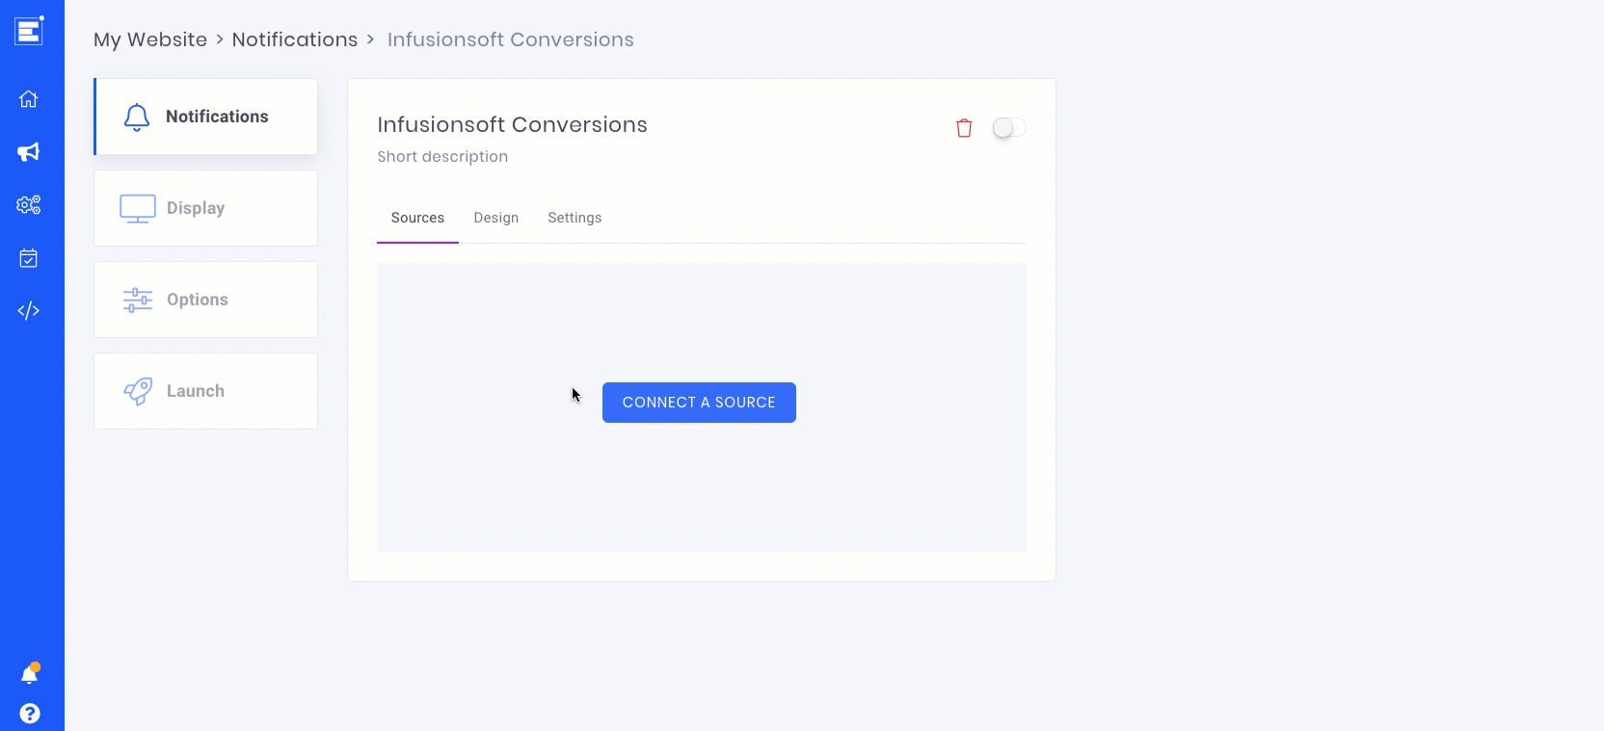This screenshot has height=731, width=1604.
Task: Toggle the notification active switch
Action: coord(1009,128)
